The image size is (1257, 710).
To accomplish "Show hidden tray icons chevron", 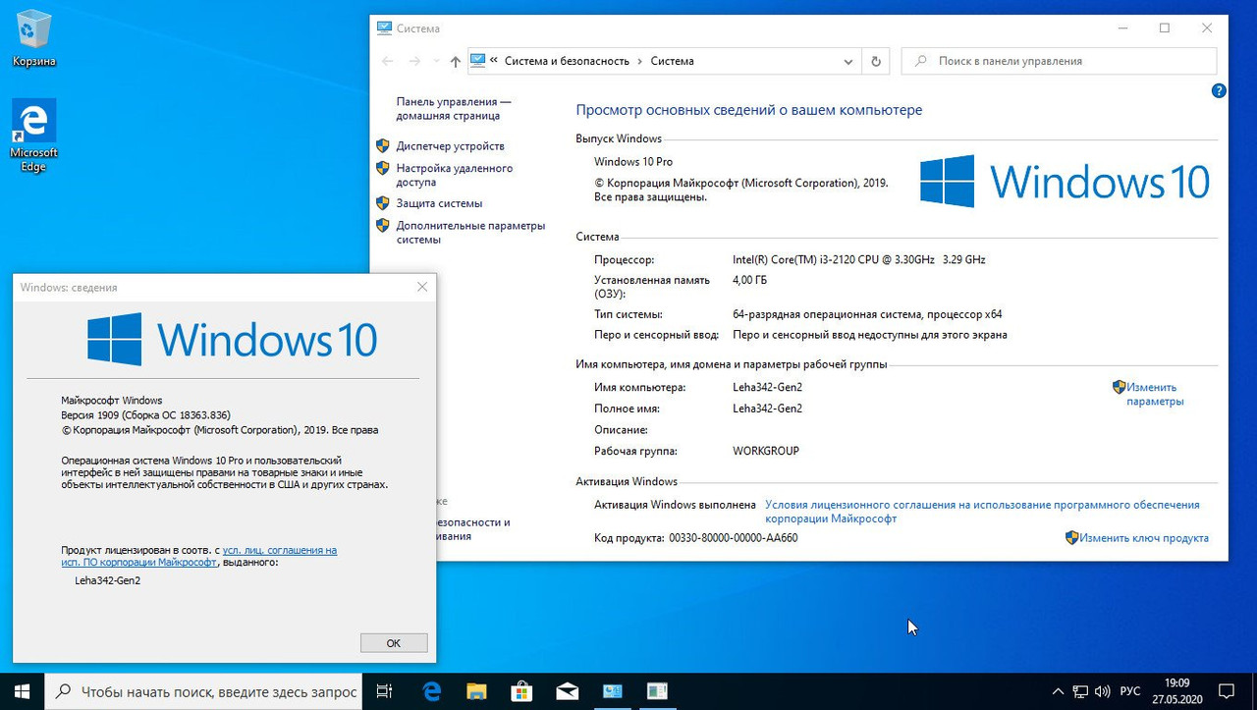I will click(x=1058, y=691).
